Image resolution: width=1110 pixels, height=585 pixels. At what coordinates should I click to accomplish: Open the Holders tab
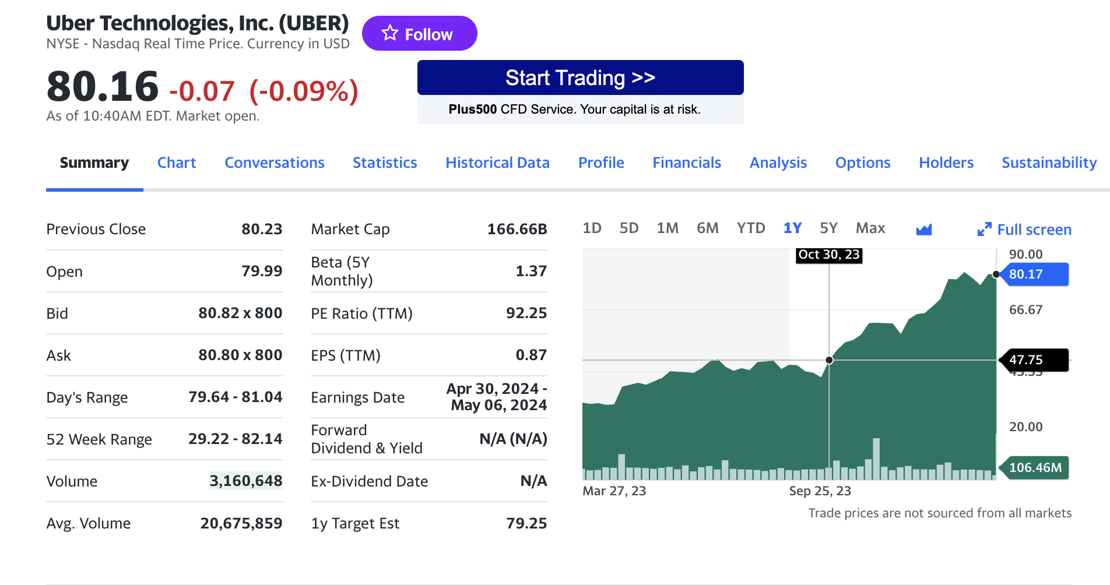tap(946, 163)
